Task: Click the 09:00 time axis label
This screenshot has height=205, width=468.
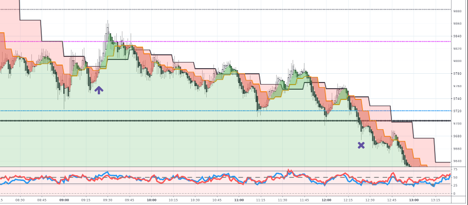Action: tap(64, 200)
